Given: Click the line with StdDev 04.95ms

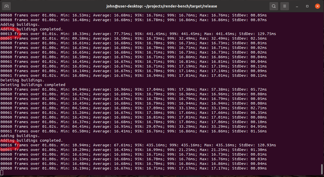Looking at the screenshot, I should [134, 127].
